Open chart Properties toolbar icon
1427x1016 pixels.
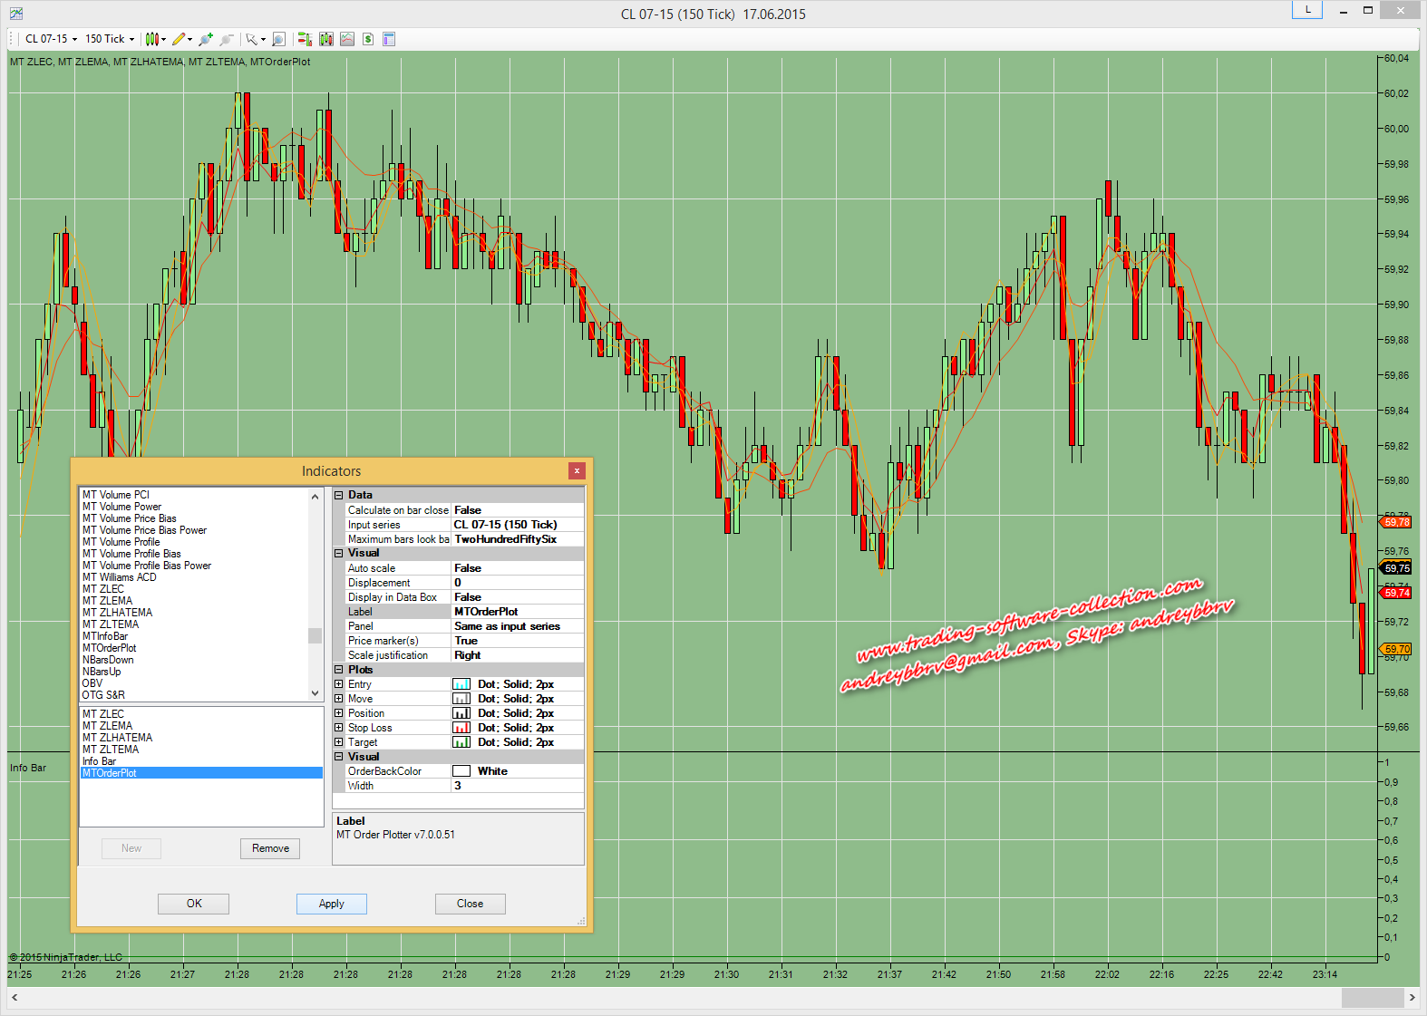coord(389,39)
